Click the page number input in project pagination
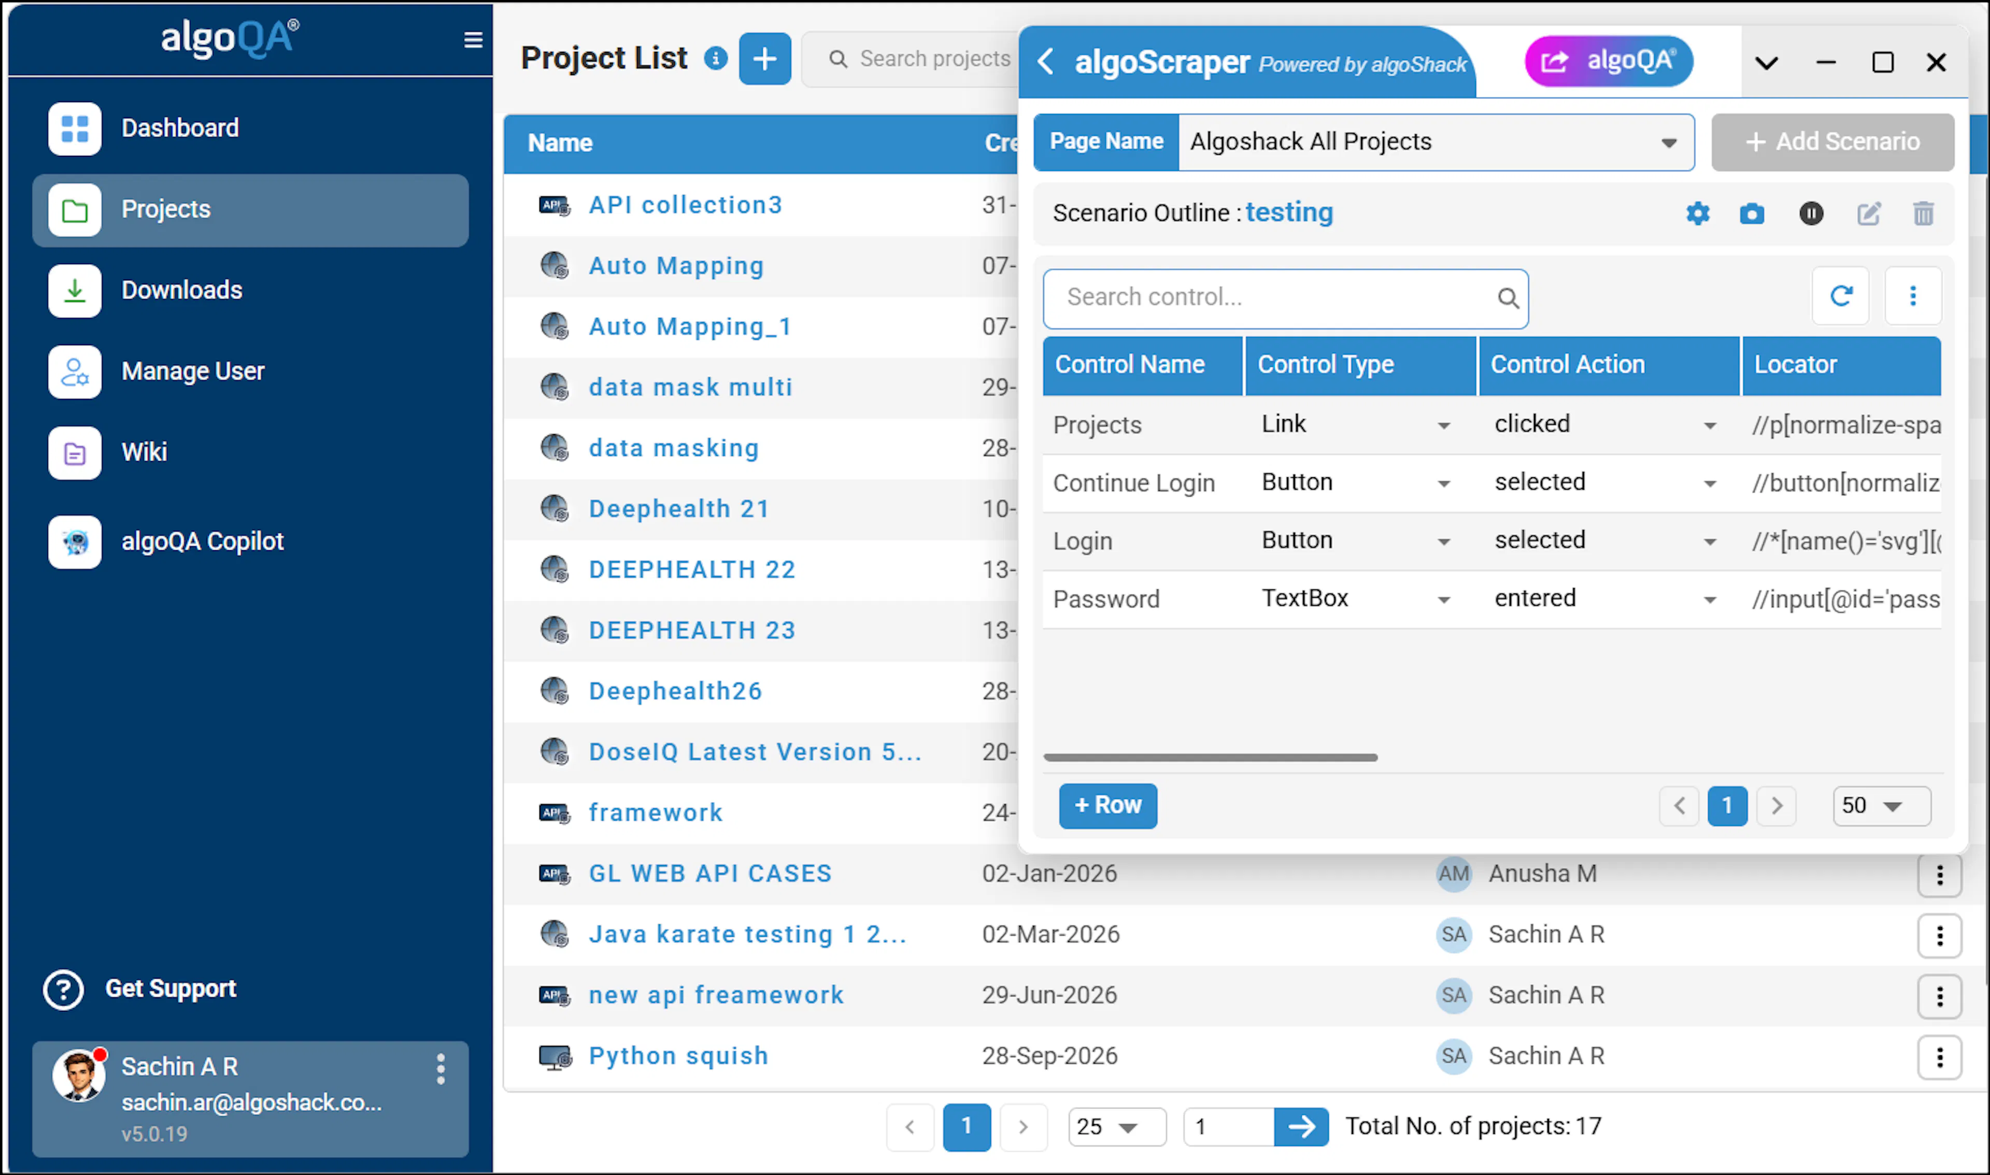Screen dimensions: 1990x1175 [x=1228, y=1127]
